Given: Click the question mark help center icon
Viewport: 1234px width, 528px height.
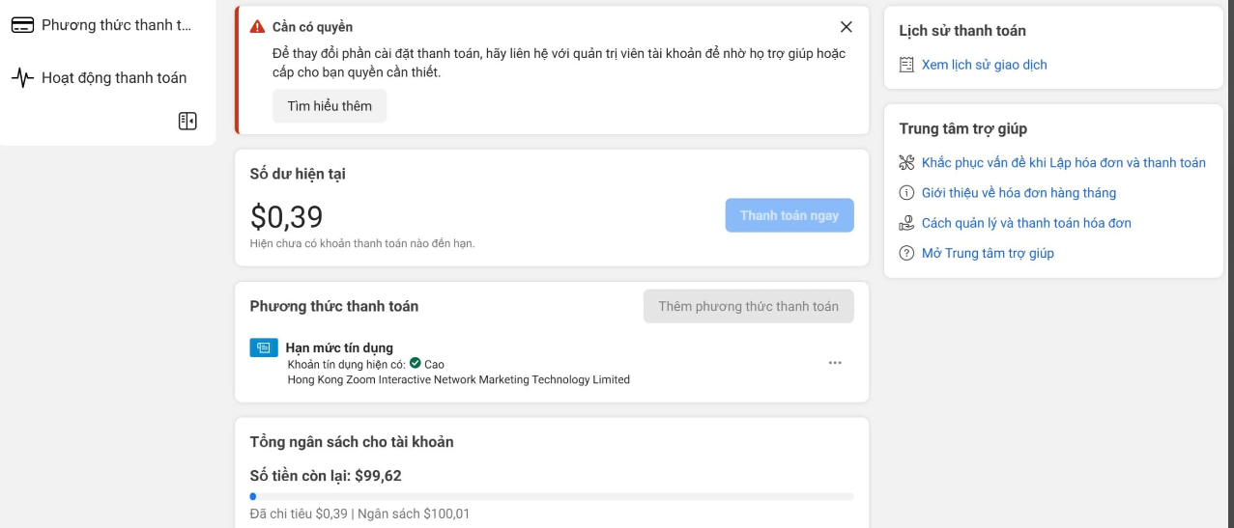Looking at the screenshot, I should click(906, 253).
